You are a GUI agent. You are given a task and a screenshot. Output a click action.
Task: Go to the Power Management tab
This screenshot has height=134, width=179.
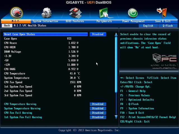tap(133, 21)
